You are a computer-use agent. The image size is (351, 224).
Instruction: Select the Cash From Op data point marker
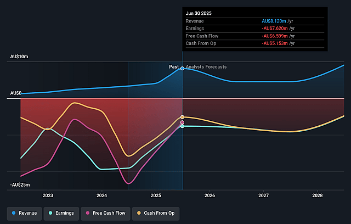click(x=183, y=117)
